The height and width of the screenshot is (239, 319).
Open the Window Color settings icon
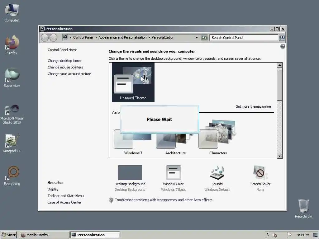173,173
